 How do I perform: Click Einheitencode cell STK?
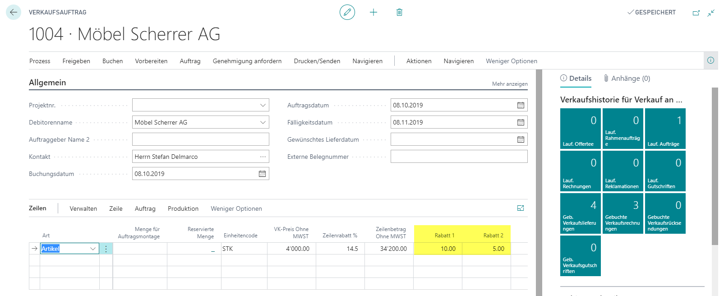tap(244, 249)
